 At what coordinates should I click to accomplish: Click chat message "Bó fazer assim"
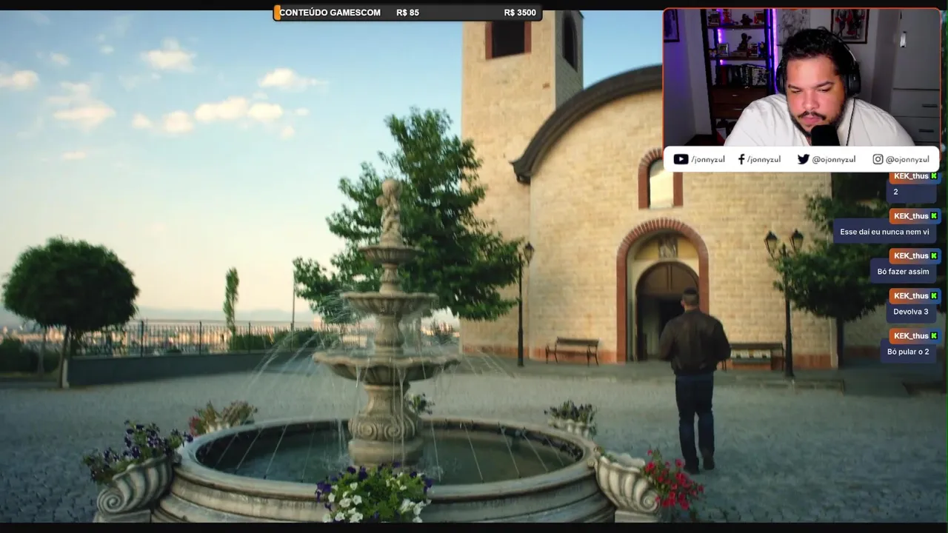pos(903,272)
